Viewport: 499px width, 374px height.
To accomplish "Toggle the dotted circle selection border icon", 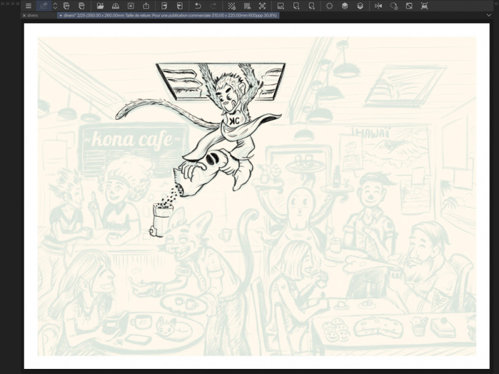I will (x=329, y=6).
